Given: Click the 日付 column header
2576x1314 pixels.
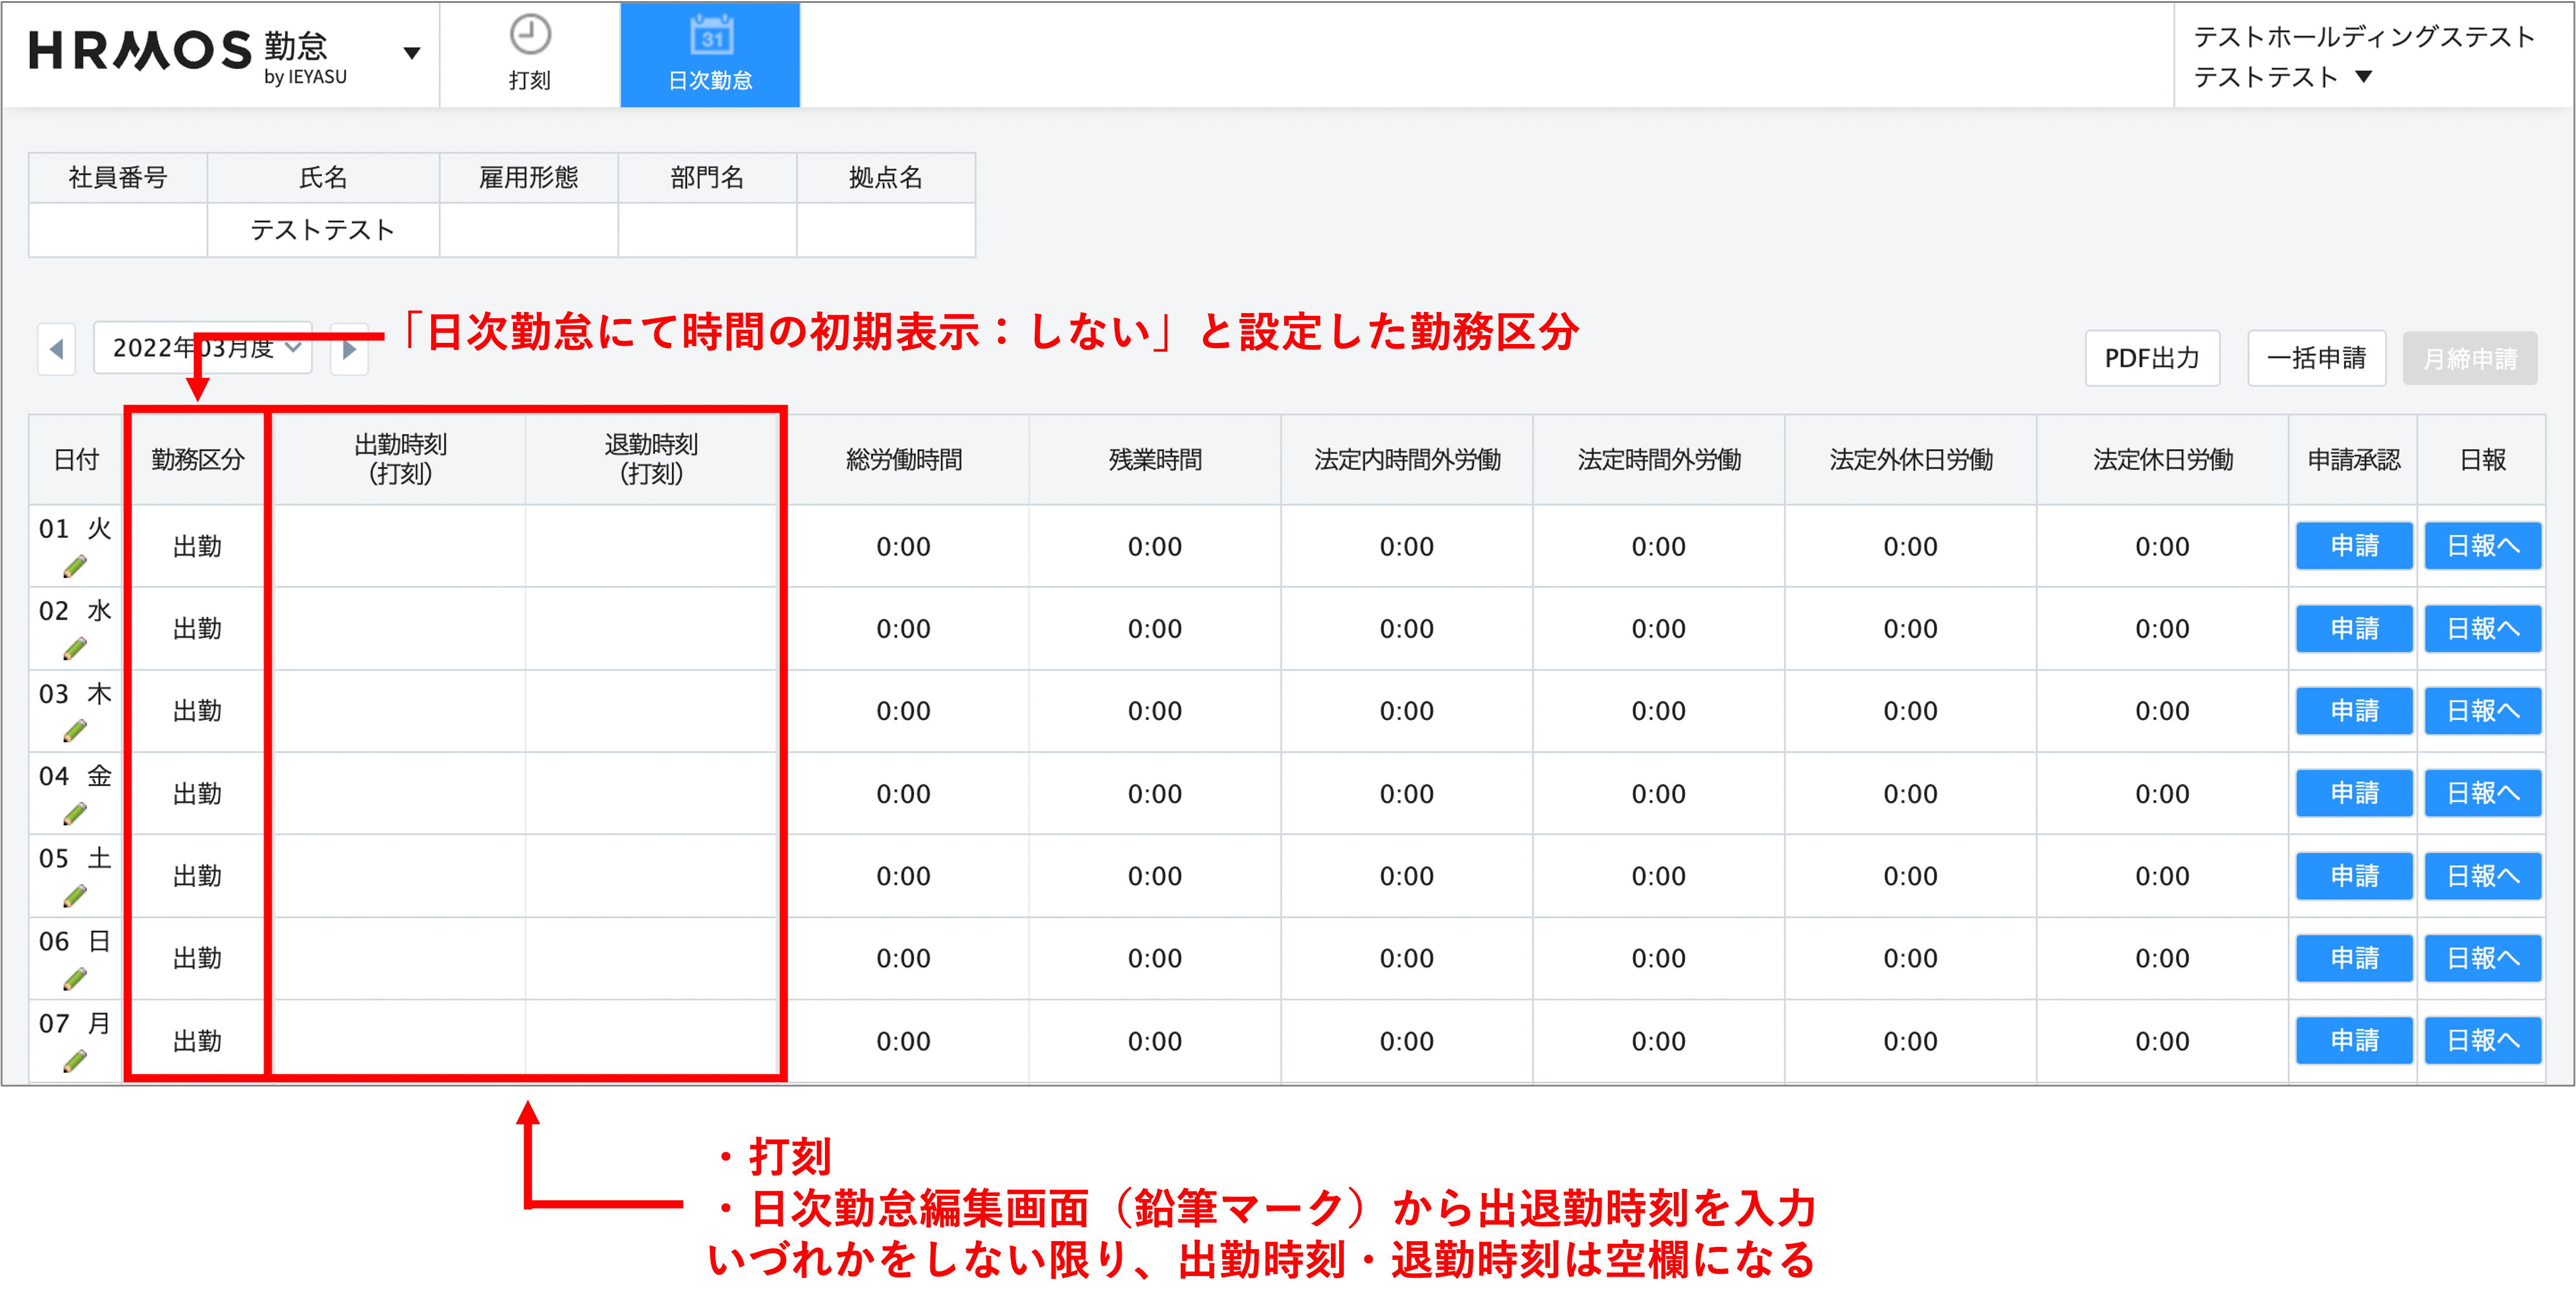Looking at the screenshot, I should tap(76, 460).
